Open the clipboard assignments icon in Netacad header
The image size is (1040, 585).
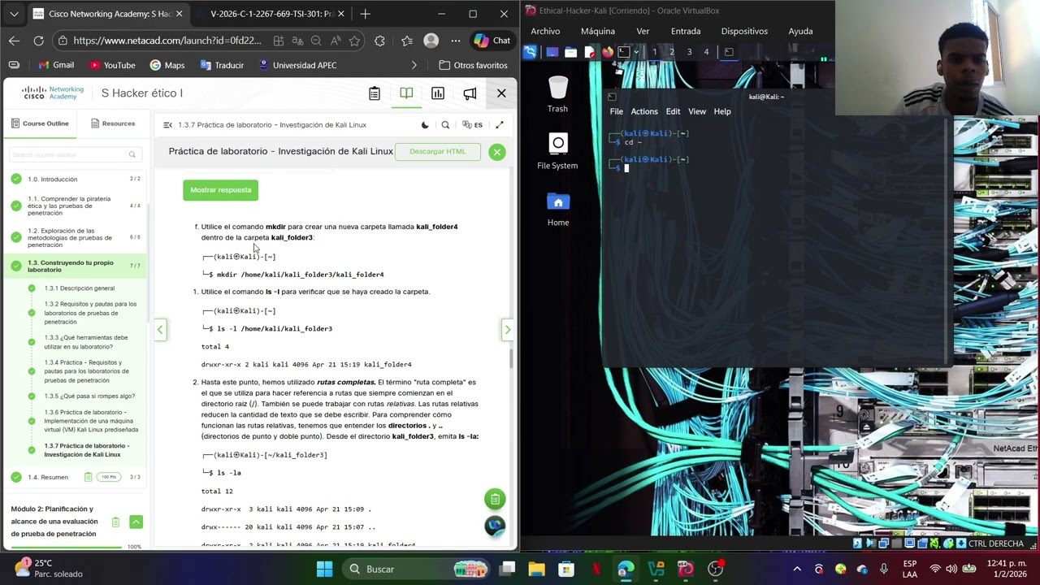(x=375, y=93)
